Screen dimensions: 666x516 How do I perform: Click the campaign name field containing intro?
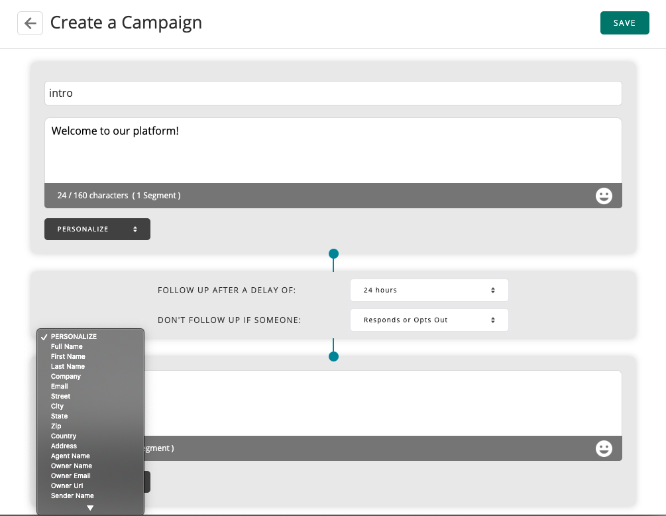tap(333, 94)
